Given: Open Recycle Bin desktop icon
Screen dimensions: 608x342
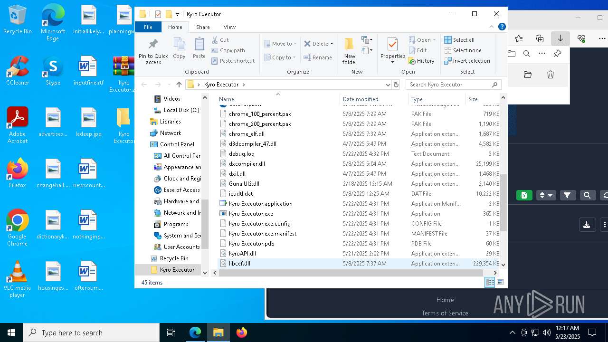Looking at the screenshot, I should coord(18,19).
